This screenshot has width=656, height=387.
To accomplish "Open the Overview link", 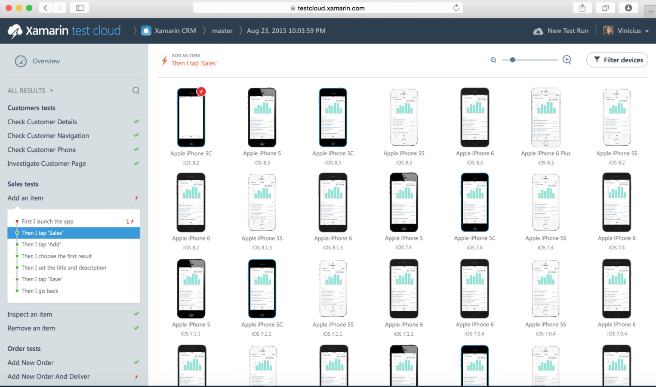I will point(46,61).
